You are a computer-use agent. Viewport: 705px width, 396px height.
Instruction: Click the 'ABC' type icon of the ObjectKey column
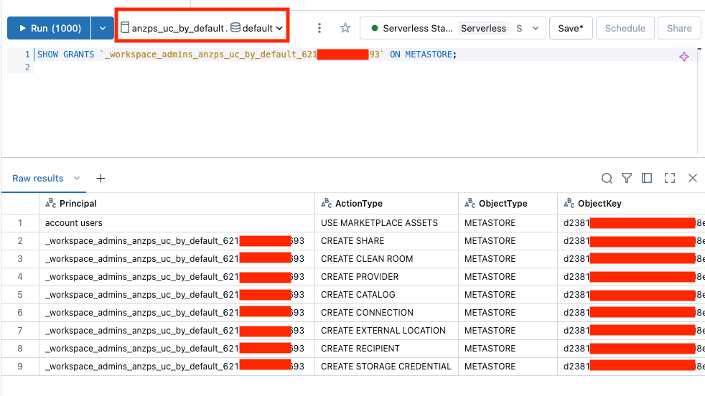pos(569,203)
